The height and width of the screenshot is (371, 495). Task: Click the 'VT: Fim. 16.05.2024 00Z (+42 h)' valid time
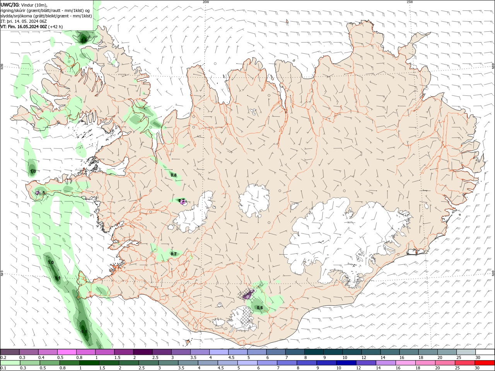32,27
